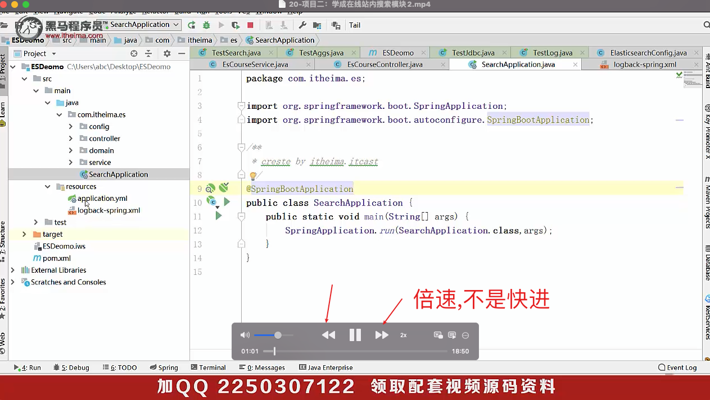
Task: Click the red Stop button in toolbar
Action: pos(250,25)
